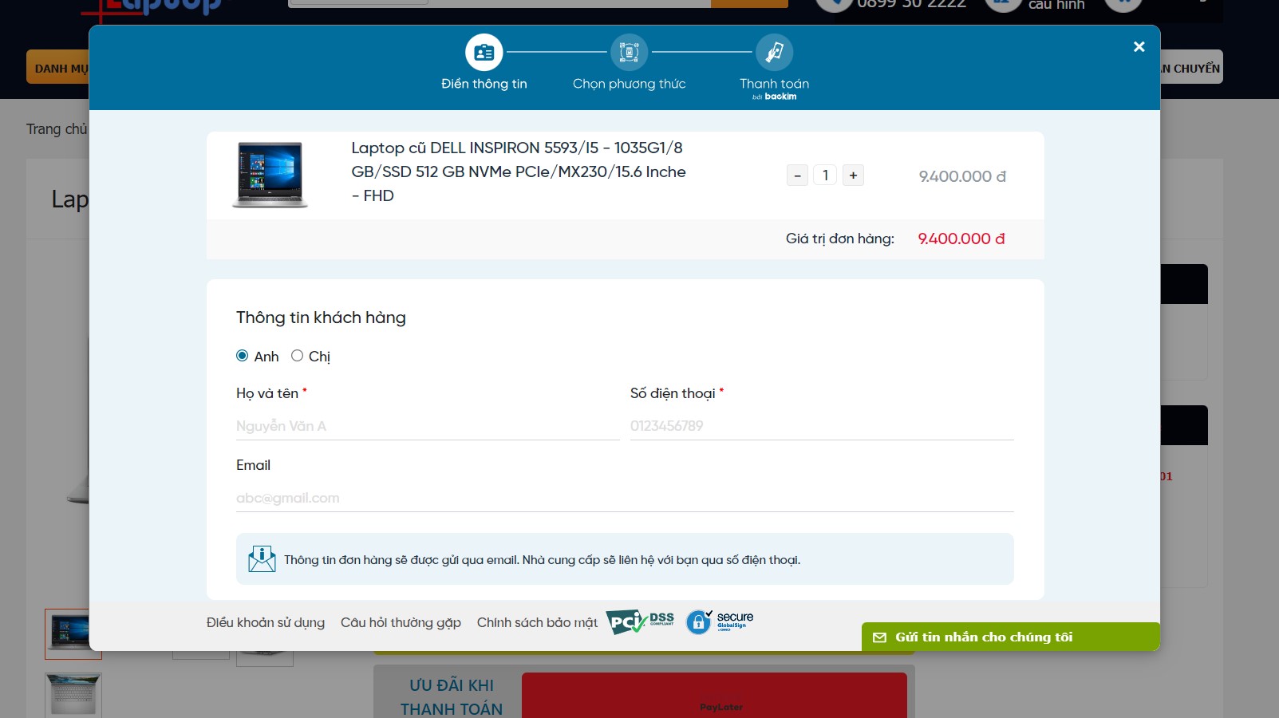Decrease the quantity with the minus button
The image size is (1279, 718).
pos(797,176)
